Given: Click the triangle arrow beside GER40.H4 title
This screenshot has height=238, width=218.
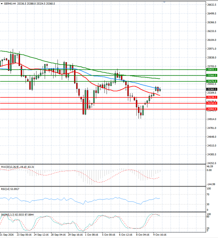Looking at the screenshot, I should [x=2, y=4].
